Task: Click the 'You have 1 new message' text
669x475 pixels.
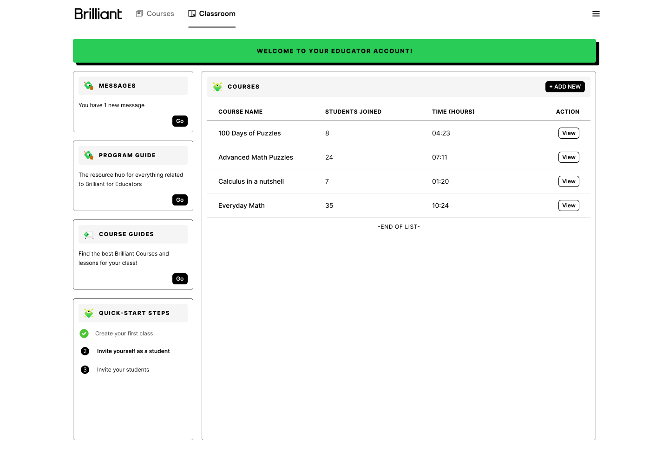Action: [111, 105]
